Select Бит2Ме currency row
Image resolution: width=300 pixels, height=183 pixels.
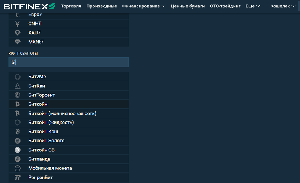coord(69,76)
